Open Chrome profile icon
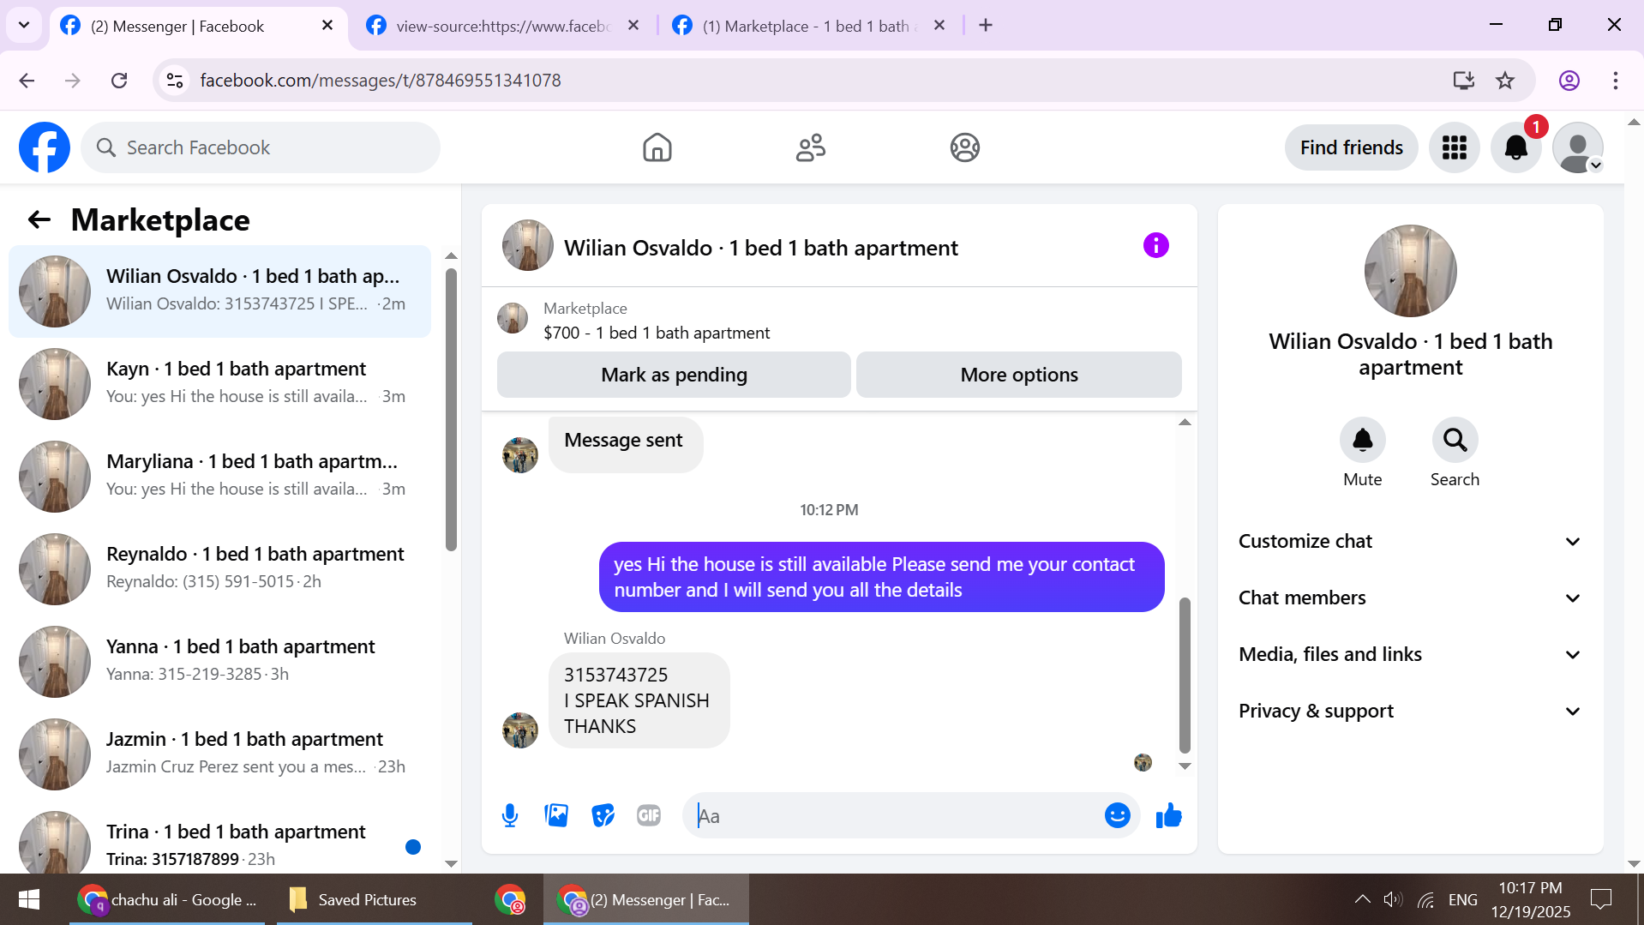1644x925 pixels. [x=1569, y=81]
